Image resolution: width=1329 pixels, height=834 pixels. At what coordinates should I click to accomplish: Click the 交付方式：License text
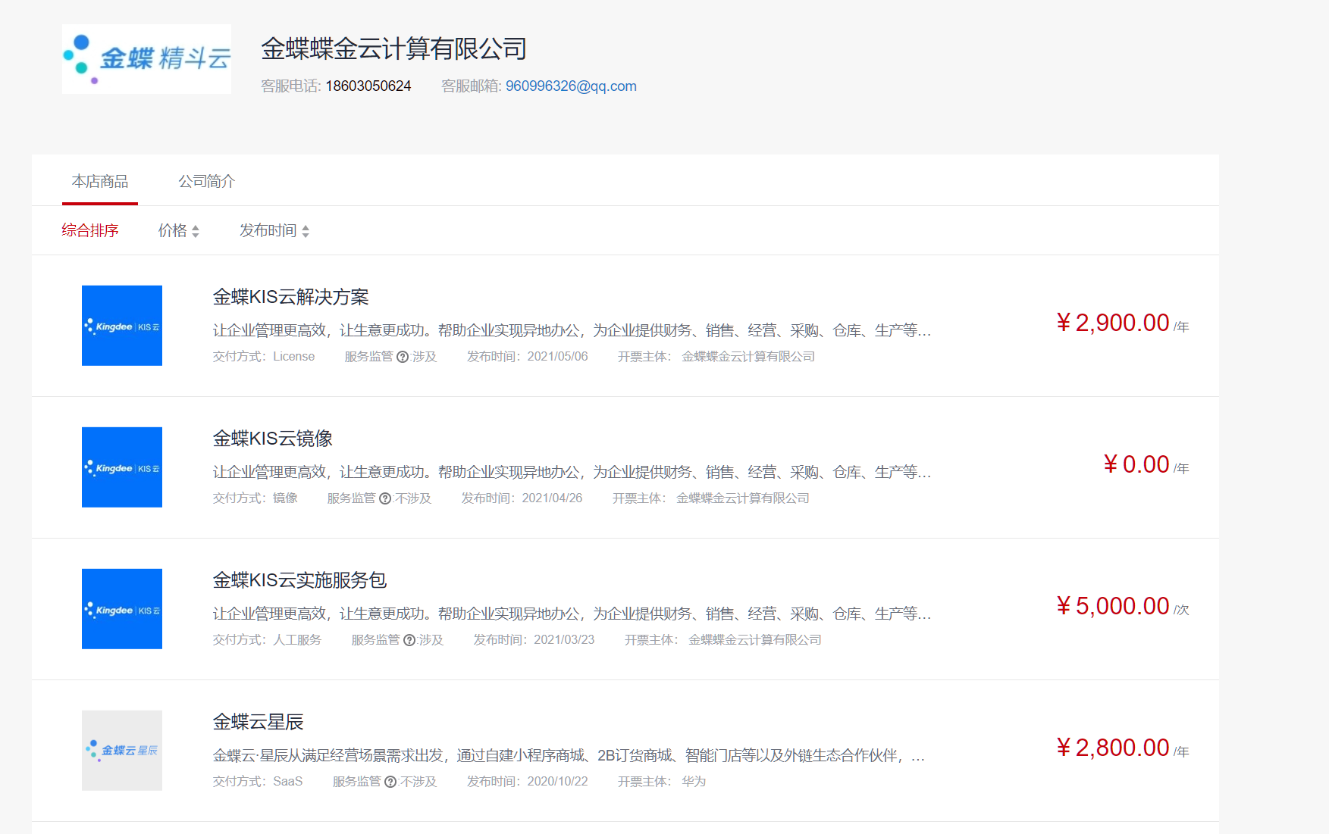(263, 357)
